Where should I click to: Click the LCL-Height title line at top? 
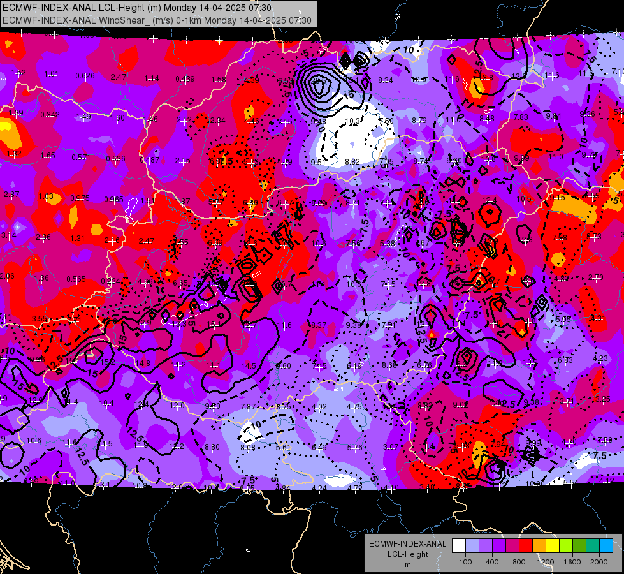coord(137,8)
